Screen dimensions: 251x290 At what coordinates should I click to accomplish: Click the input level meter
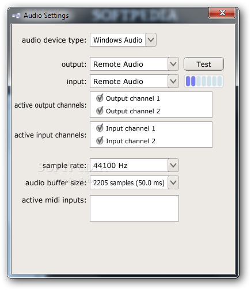click(x=204, y=81)
